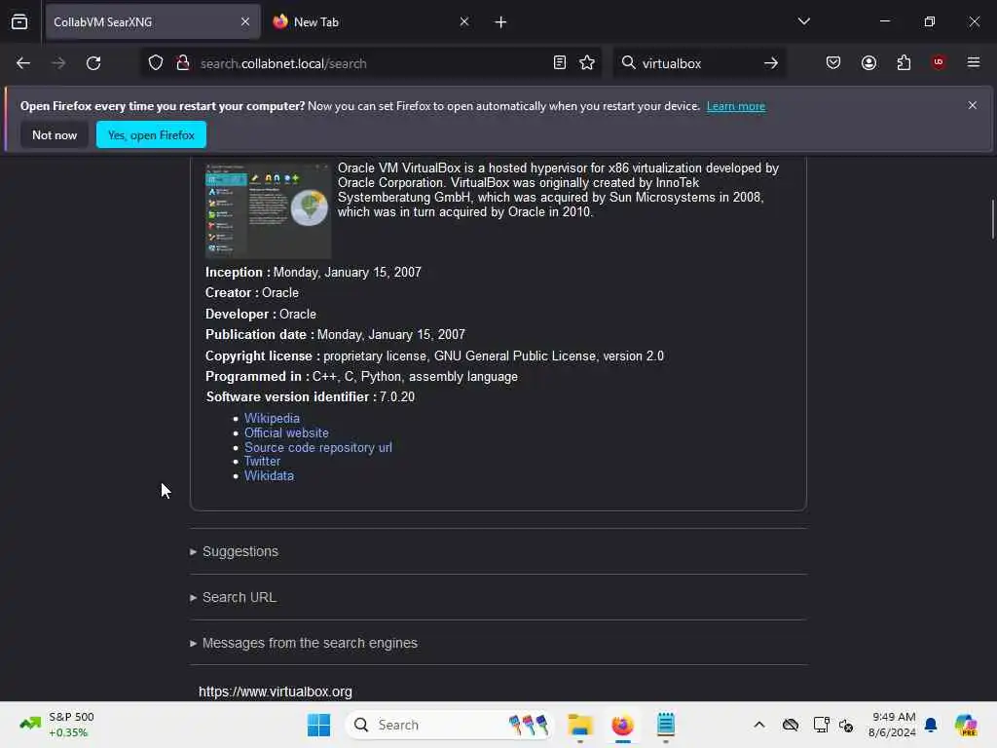Submit the virtualbox search arrow
This screenshot has height=748, width=997.
click(x=771, y=63)
